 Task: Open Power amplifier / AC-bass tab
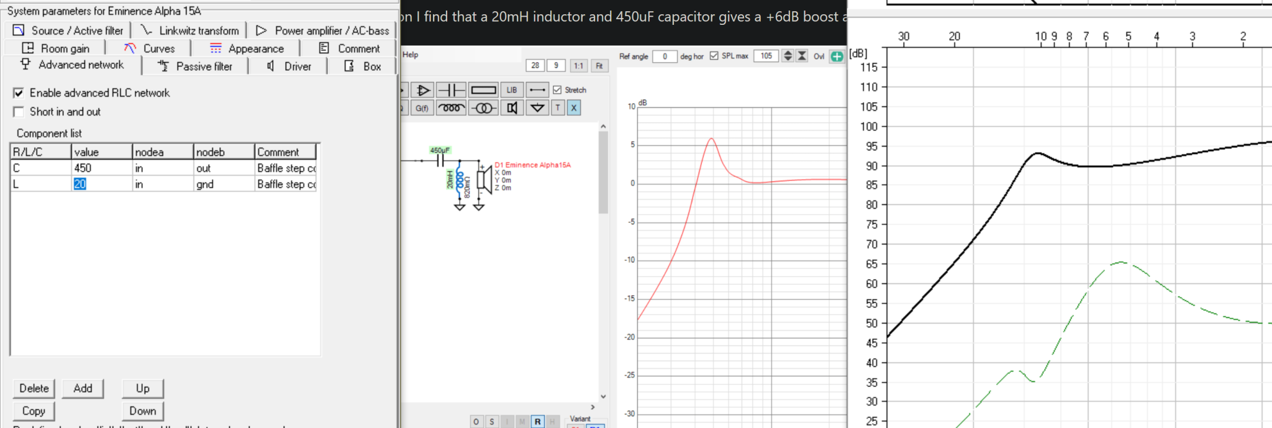tap(323, 30)
